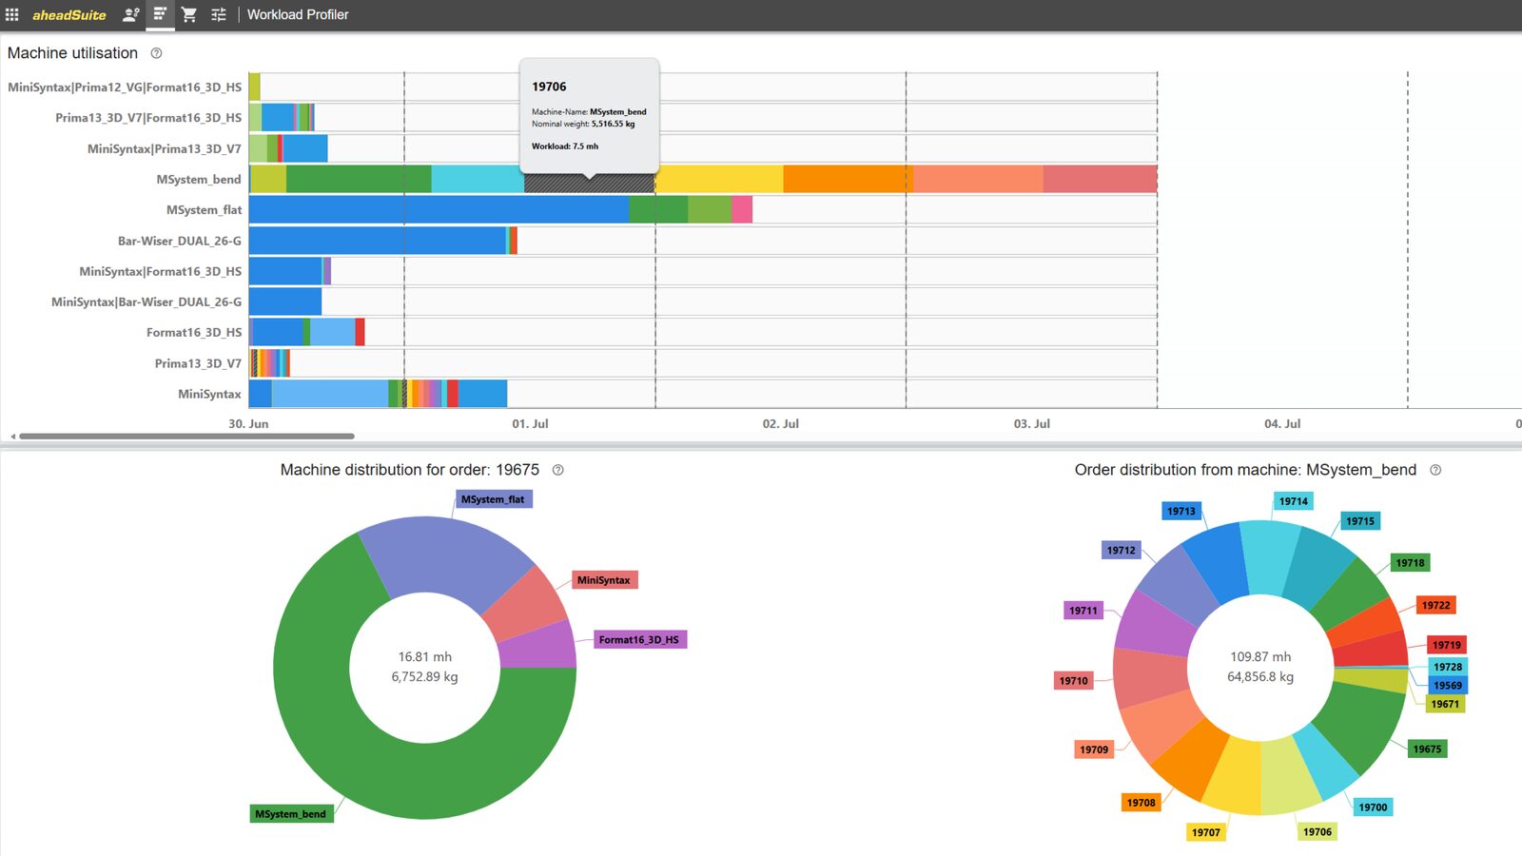1522x856 pixels.
Task: Select the Workload Profiler chart icon
Action: 160,14
